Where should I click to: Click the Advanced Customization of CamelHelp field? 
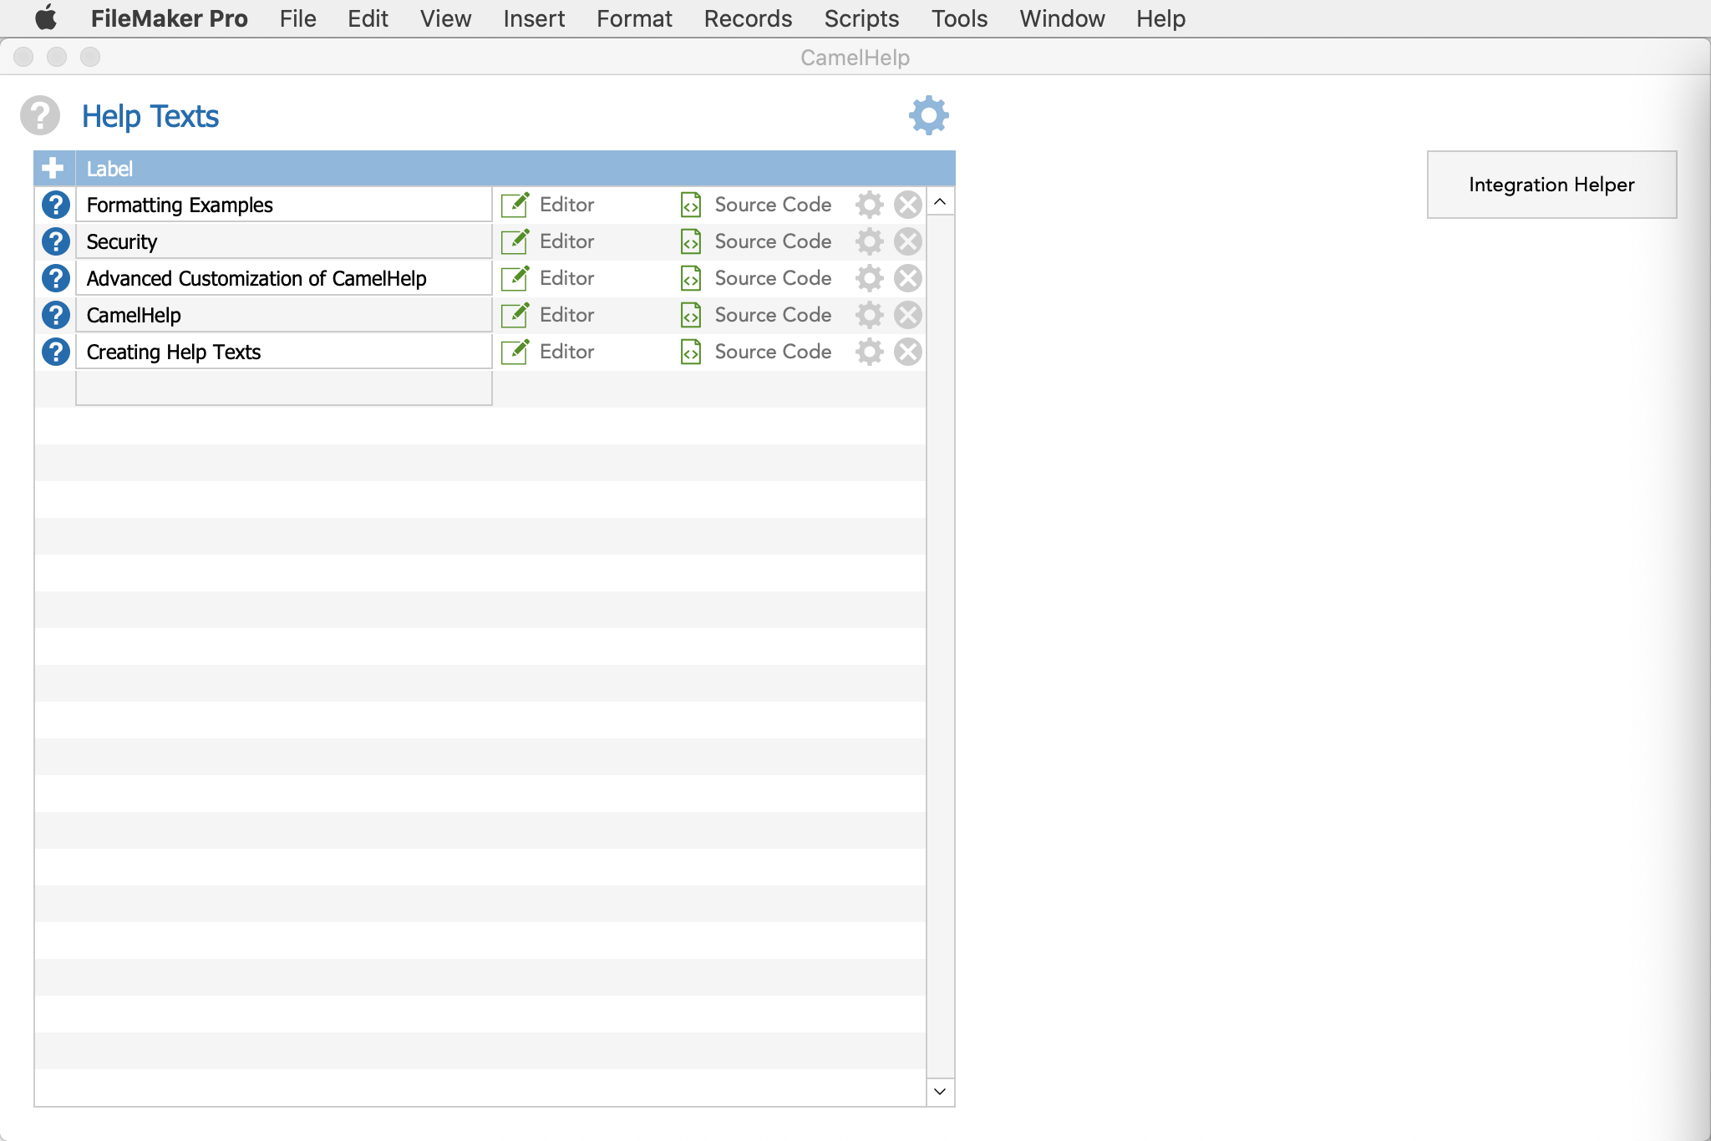tap(284, 278)
